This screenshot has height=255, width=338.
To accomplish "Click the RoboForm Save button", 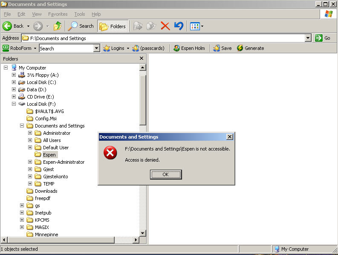I will 222,48.
